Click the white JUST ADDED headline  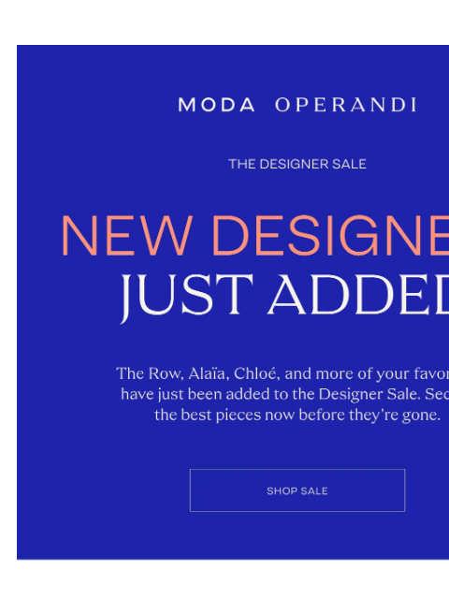(x=284, y=295)
